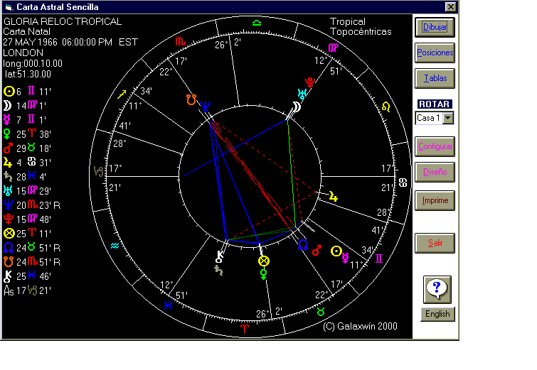This screenshot has width=537, height=370.
Task: Click the Libra sign at chart top
Action: point(256,22)
